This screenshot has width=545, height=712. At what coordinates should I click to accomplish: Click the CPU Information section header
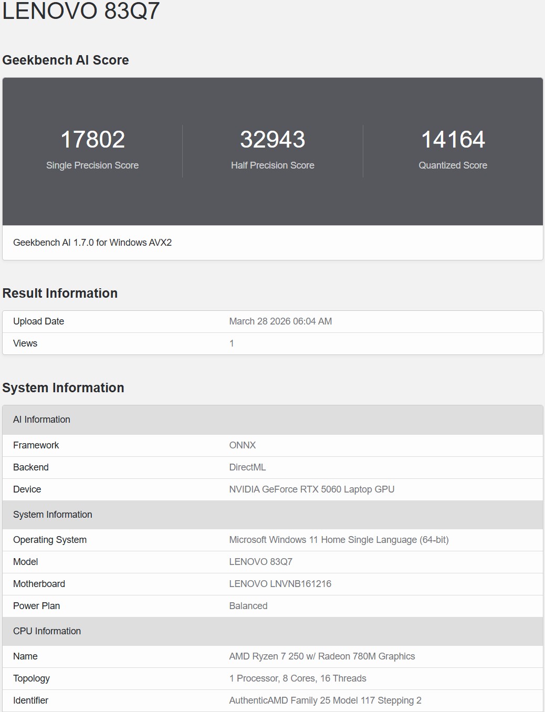coord(47,631)
